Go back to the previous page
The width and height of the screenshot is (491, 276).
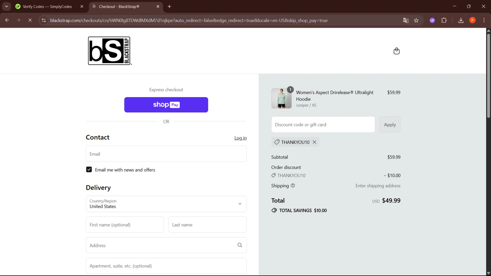[x=7, y=20]
